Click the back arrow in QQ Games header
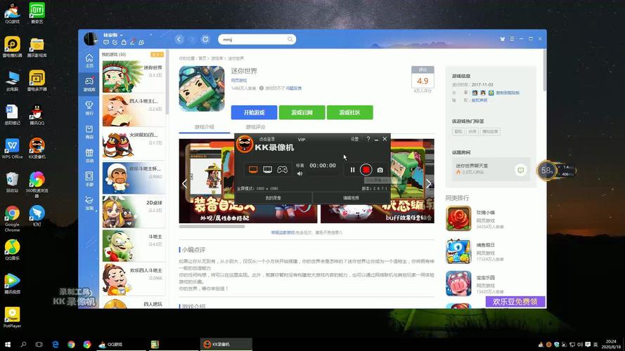The width and height of the screenshot is (625, 351). click(179, 39)
